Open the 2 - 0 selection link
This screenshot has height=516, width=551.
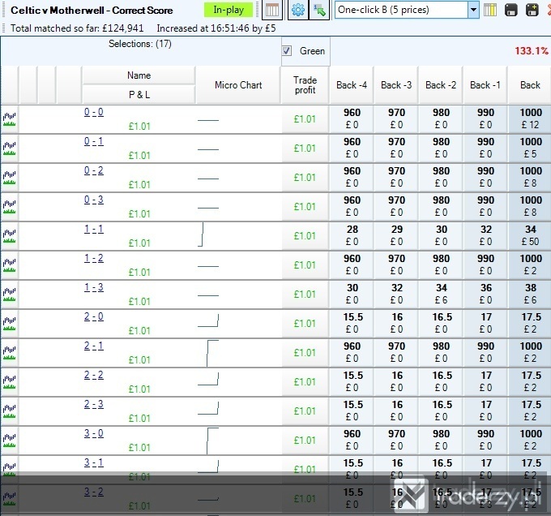tap(94, 316)
